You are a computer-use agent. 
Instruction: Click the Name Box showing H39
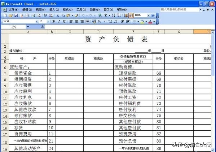click(14, 27)
